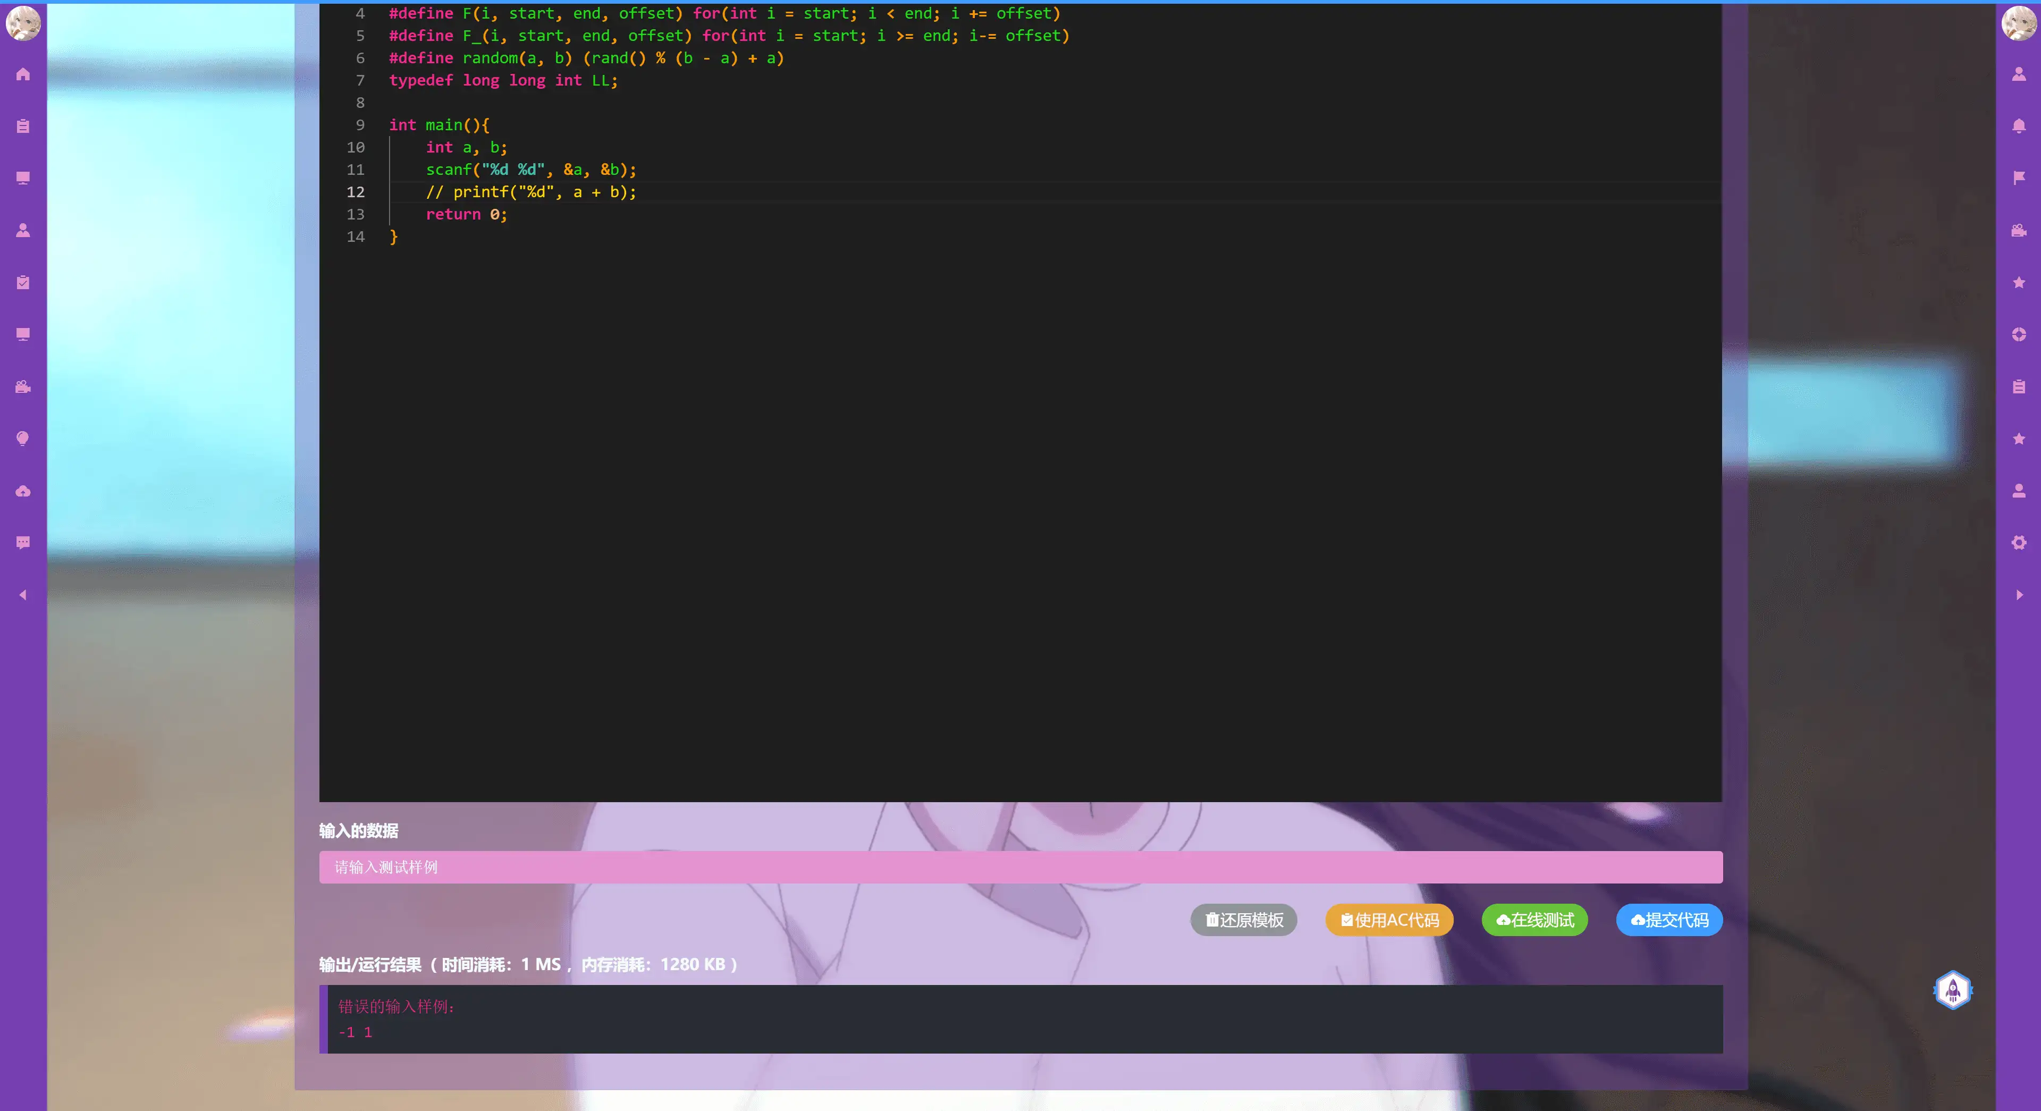The height and width of the screenshot is (1111, 2041).
Task: Open the checked clipboard icon in left sidebar
Action: 23,283
